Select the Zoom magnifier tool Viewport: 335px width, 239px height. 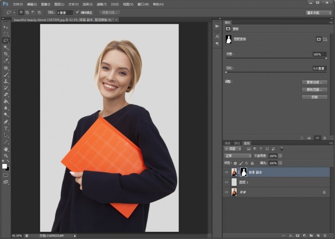(x=6, y=155)
